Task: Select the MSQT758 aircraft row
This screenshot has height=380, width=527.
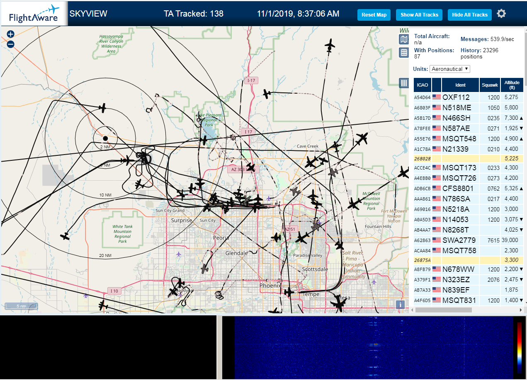Action: click(x=468, y=251)
